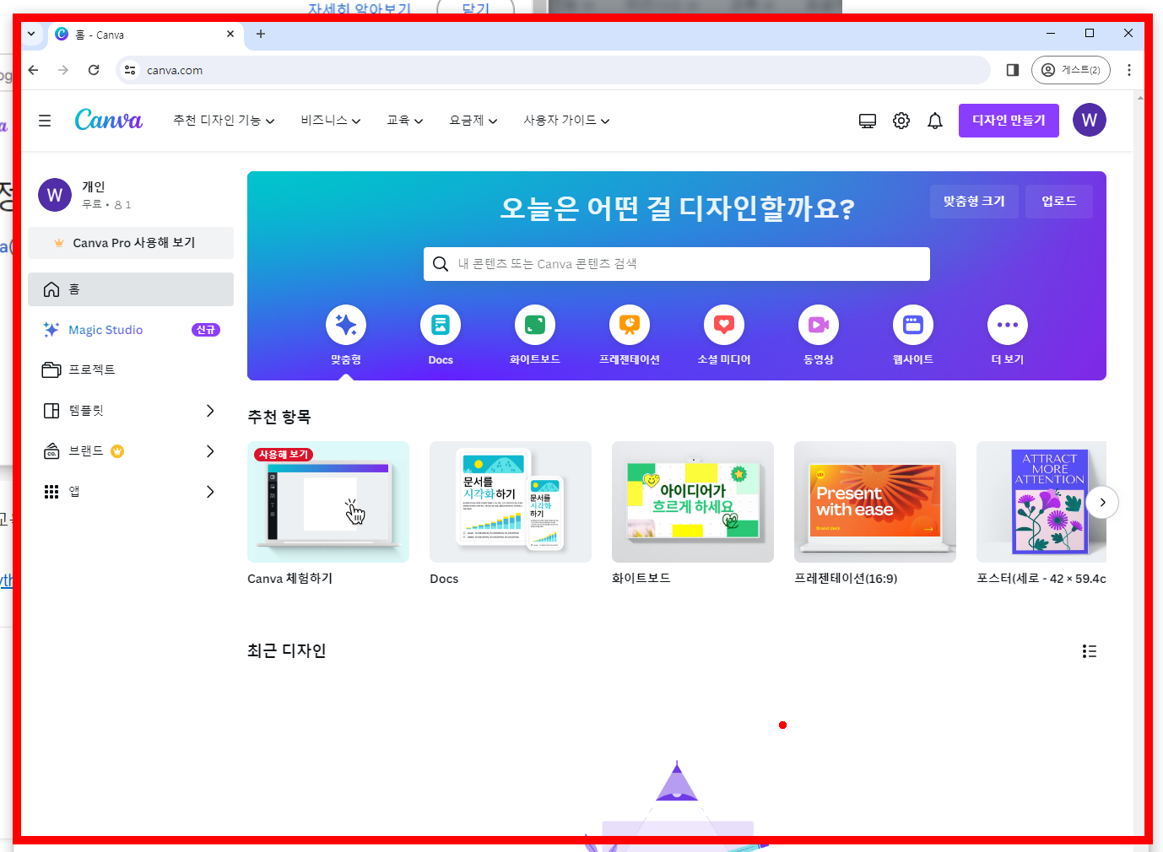Open the 포스터(세로) thumbnail

click(x=1041, y=502)
